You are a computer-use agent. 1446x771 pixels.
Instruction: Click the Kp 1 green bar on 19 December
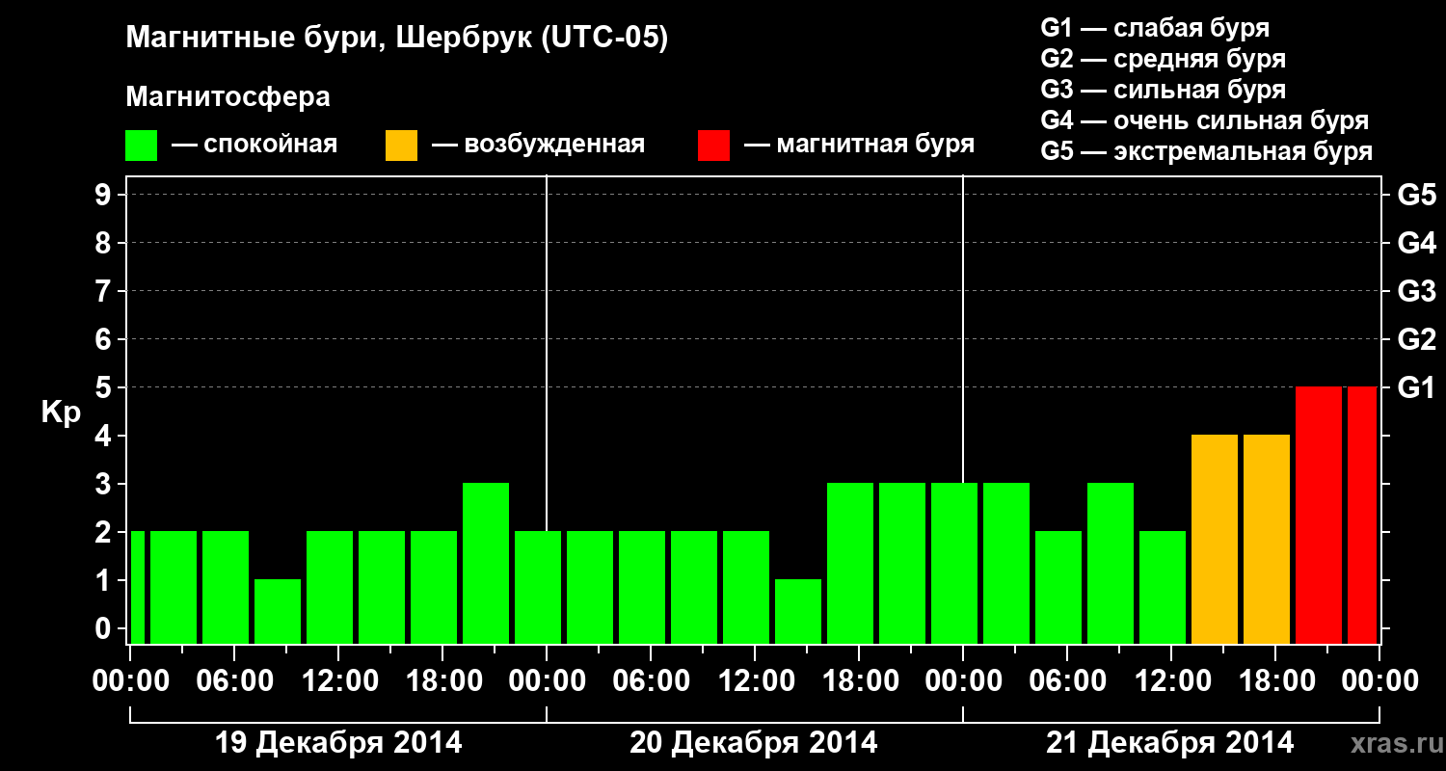278,611
